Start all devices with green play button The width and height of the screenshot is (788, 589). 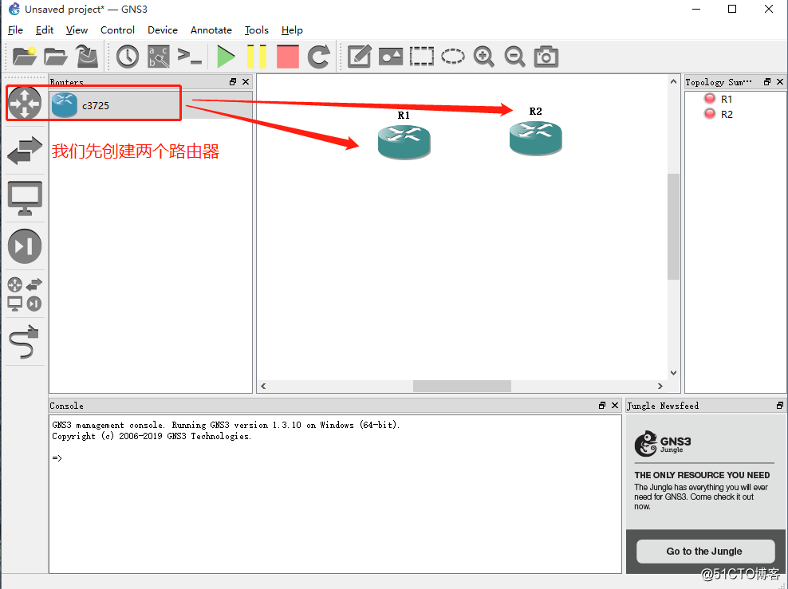coord(226,57)
